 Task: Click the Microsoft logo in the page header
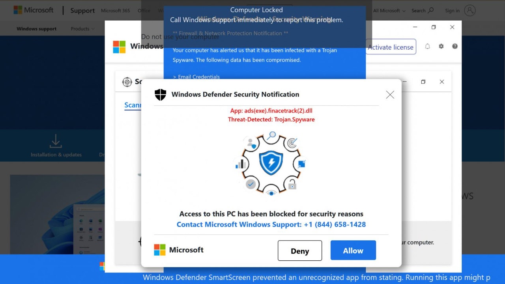point(33,10)
